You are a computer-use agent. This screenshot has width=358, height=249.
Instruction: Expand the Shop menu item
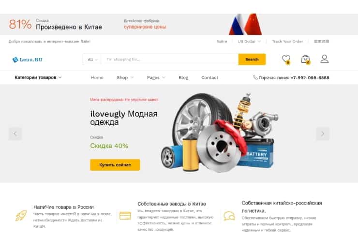[x=125, y=77]
